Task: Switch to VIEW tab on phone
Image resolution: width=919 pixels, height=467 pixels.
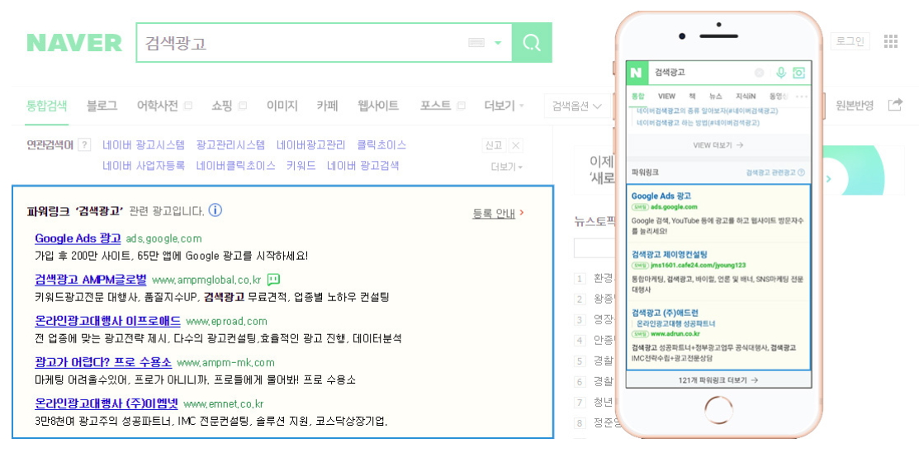Action: [x=666, y=96]
